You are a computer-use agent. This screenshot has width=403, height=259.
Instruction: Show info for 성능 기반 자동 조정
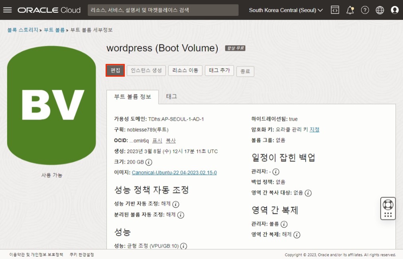pyautogui.click(x=176, y=204)
